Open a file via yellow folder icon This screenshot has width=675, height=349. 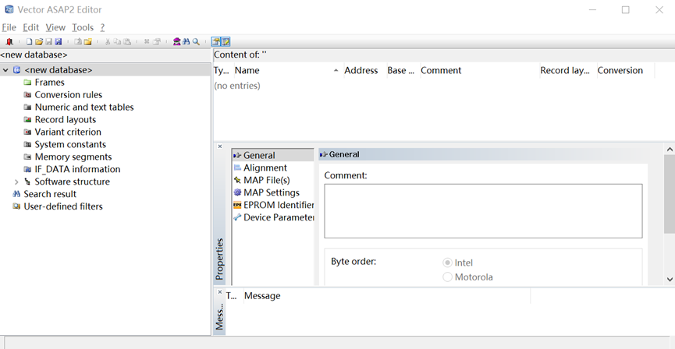click(x=39, y=42)
